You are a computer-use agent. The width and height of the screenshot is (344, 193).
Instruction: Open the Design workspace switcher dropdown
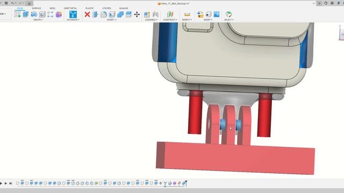(3, 14)
